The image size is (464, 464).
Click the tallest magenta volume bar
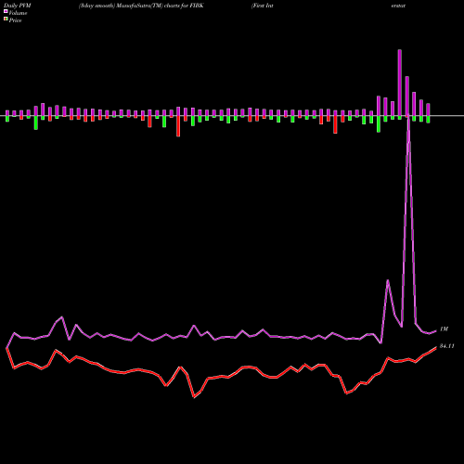tap(400, 83)
